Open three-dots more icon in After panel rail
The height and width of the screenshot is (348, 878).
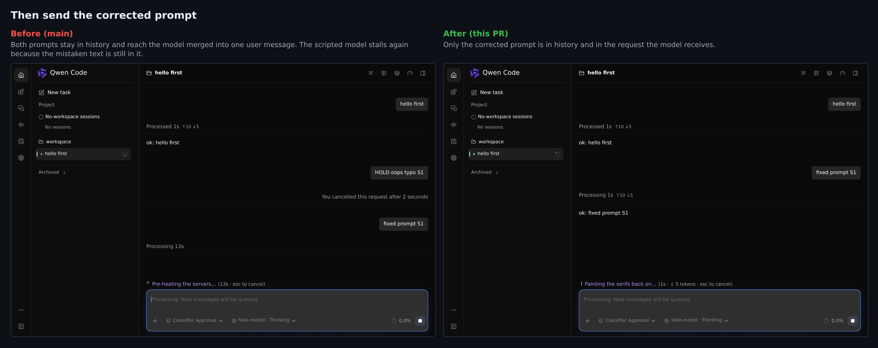pyautogui.click(x=454, y=310)
